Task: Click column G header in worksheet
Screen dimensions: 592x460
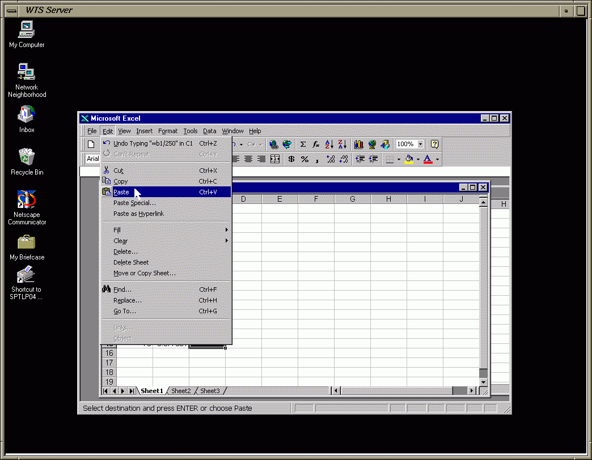Action: [352, 199]
